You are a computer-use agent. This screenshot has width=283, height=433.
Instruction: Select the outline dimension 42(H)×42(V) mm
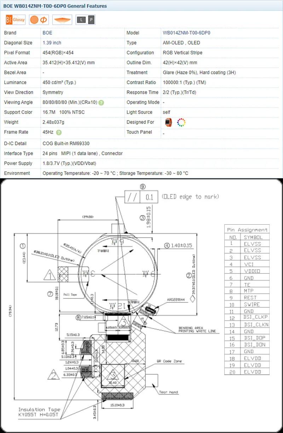[180, 63]
